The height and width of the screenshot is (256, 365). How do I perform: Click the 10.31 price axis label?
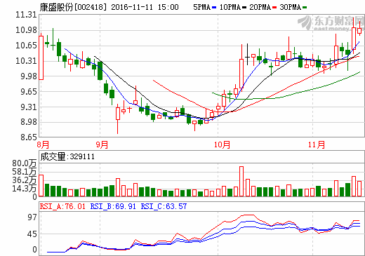point(26,61)
